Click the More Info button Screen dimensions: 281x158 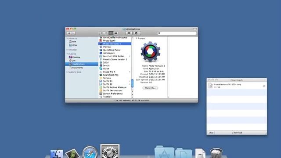[x=150, y=88]
